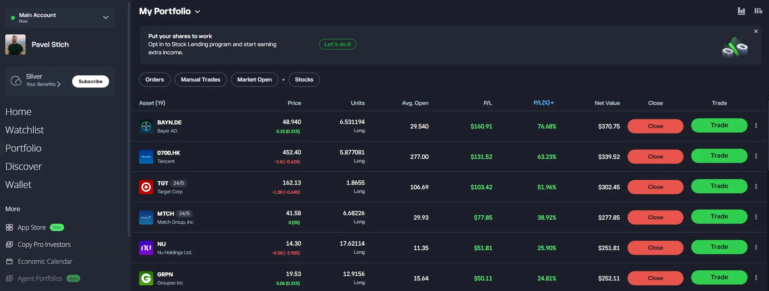769x291 pixels.
Task: Sort by the P/L(%) column header
Action: [x=543, y=103]
